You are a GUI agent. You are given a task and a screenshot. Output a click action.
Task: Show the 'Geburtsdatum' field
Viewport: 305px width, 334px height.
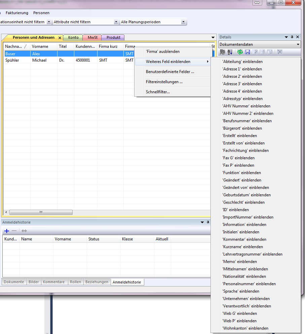click(246, 195)
